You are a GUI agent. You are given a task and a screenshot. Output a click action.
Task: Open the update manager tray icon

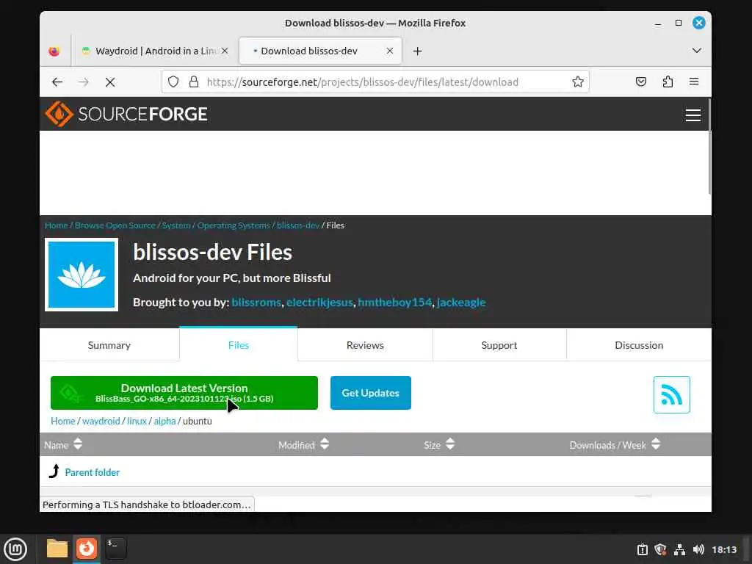[642, 549]
